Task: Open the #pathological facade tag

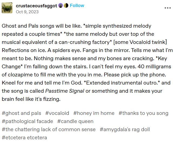Action: pyautogui.click(x=27, y=121)
